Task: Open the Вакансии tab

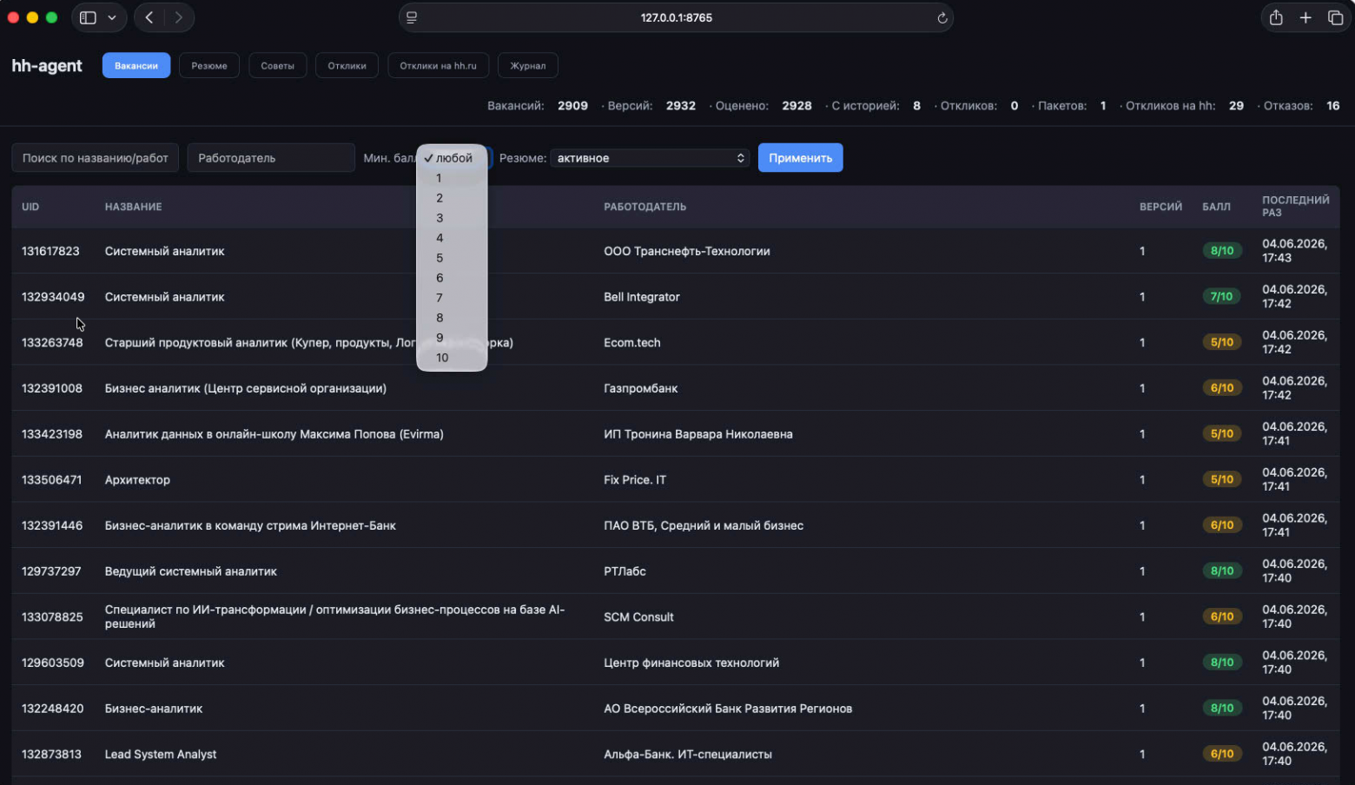Action: point(136,66)
